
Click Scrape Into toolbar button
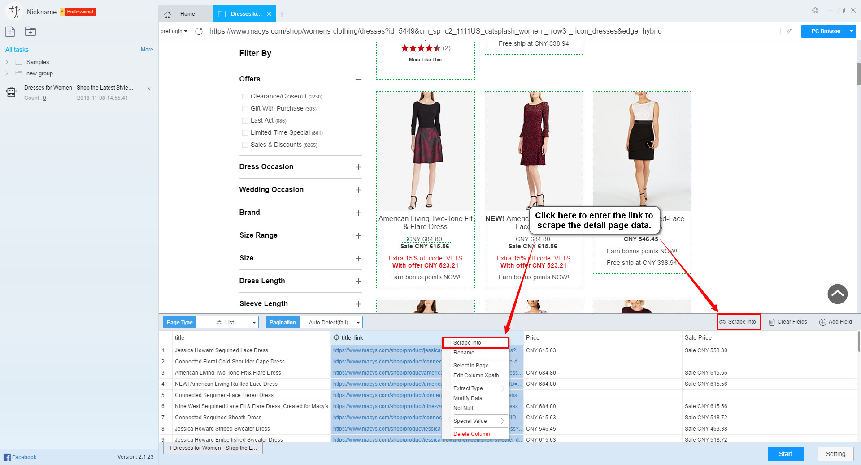[x=738, y=322]
